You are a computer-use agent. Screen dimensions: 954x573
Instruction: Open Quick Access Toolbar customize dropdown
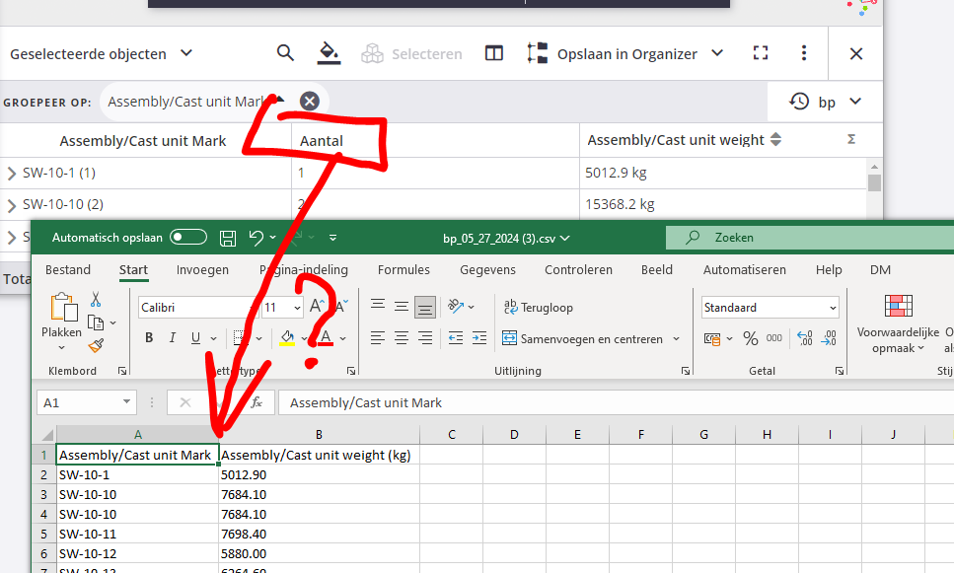pos(332,238)
